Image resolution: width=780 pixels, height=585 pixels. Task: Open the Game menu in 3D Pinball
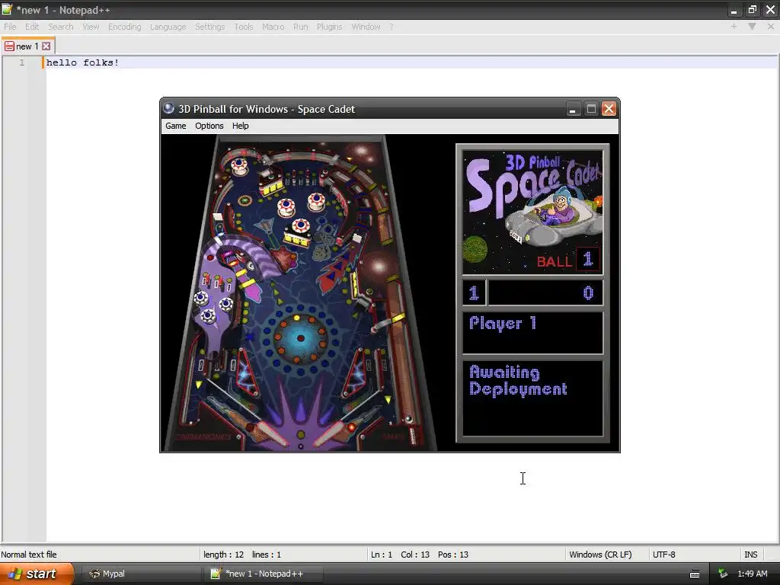click(176, 126)
